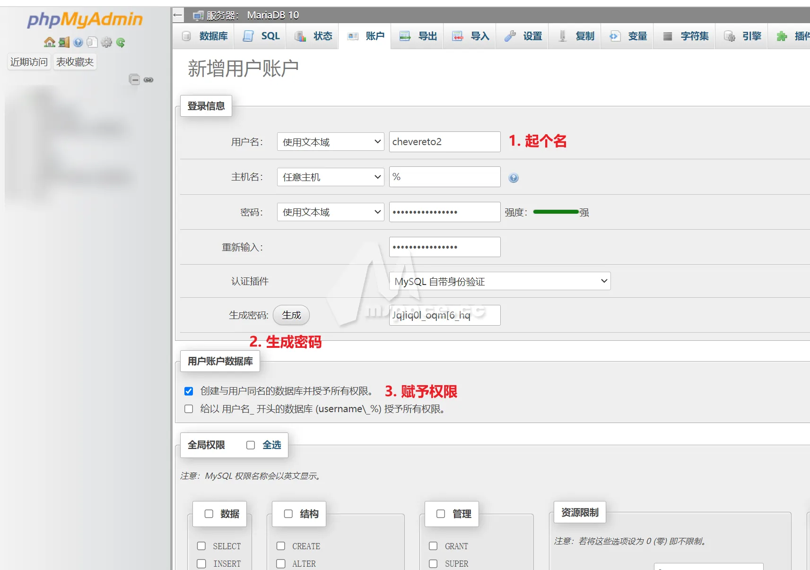The width and height of the screenshot is (810, 570).
Task: Click the 账户 user card icon
Action: [353, 36]
